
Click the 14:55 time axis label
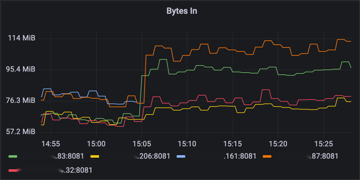point(51,144)
